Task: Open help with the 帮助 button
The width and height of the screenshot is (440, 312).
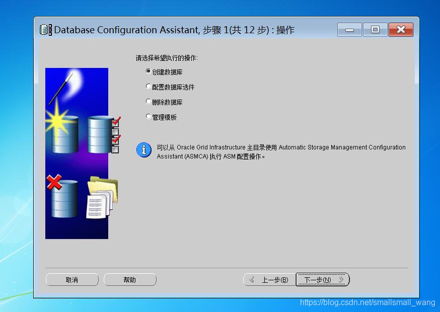Action: [130, 280]
